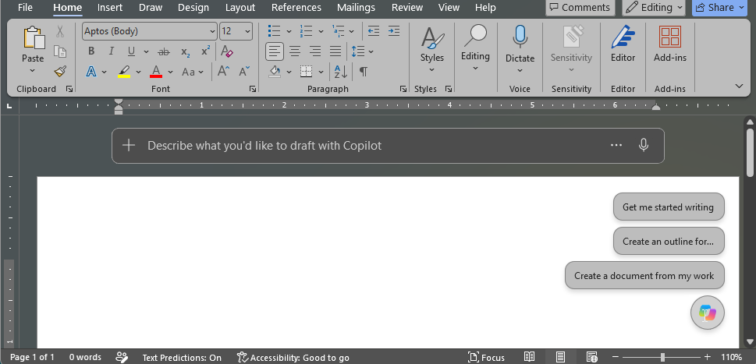
Task: Click the Paste clipboard icon
Action: [33, 37]
